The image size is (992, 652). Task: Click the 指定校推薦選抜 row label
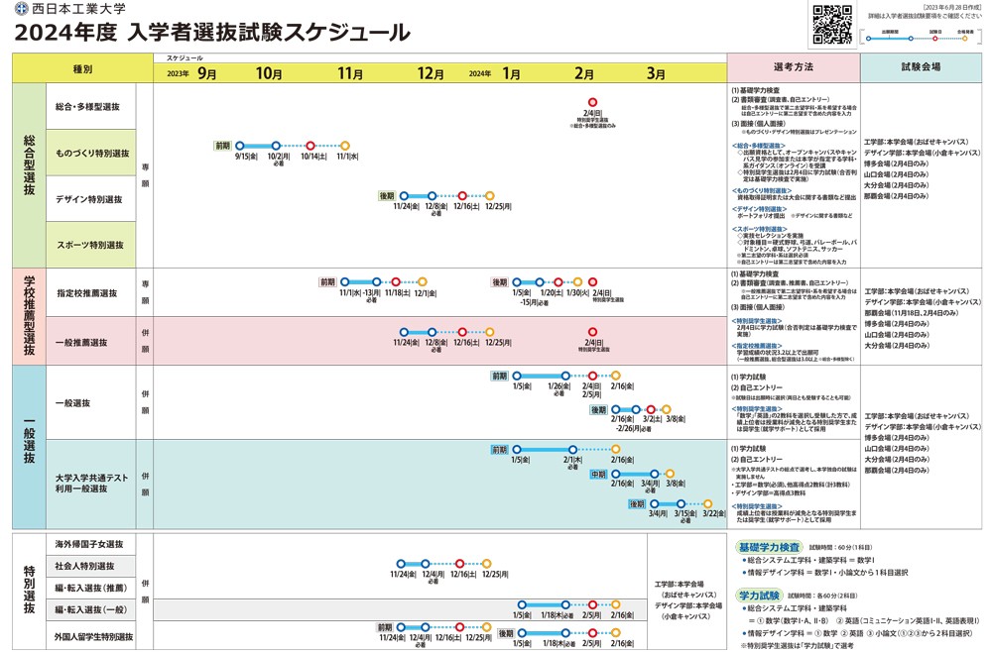pos(86,293)
